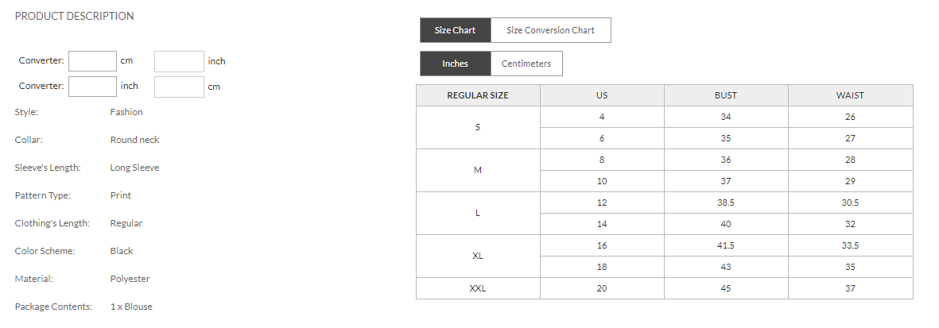Select the Size Chart tab
The image size is (939, 328).
455,30
